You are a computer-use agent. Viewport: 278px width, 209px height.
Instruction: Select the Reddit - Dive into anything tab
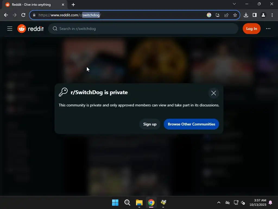(35, 5)
